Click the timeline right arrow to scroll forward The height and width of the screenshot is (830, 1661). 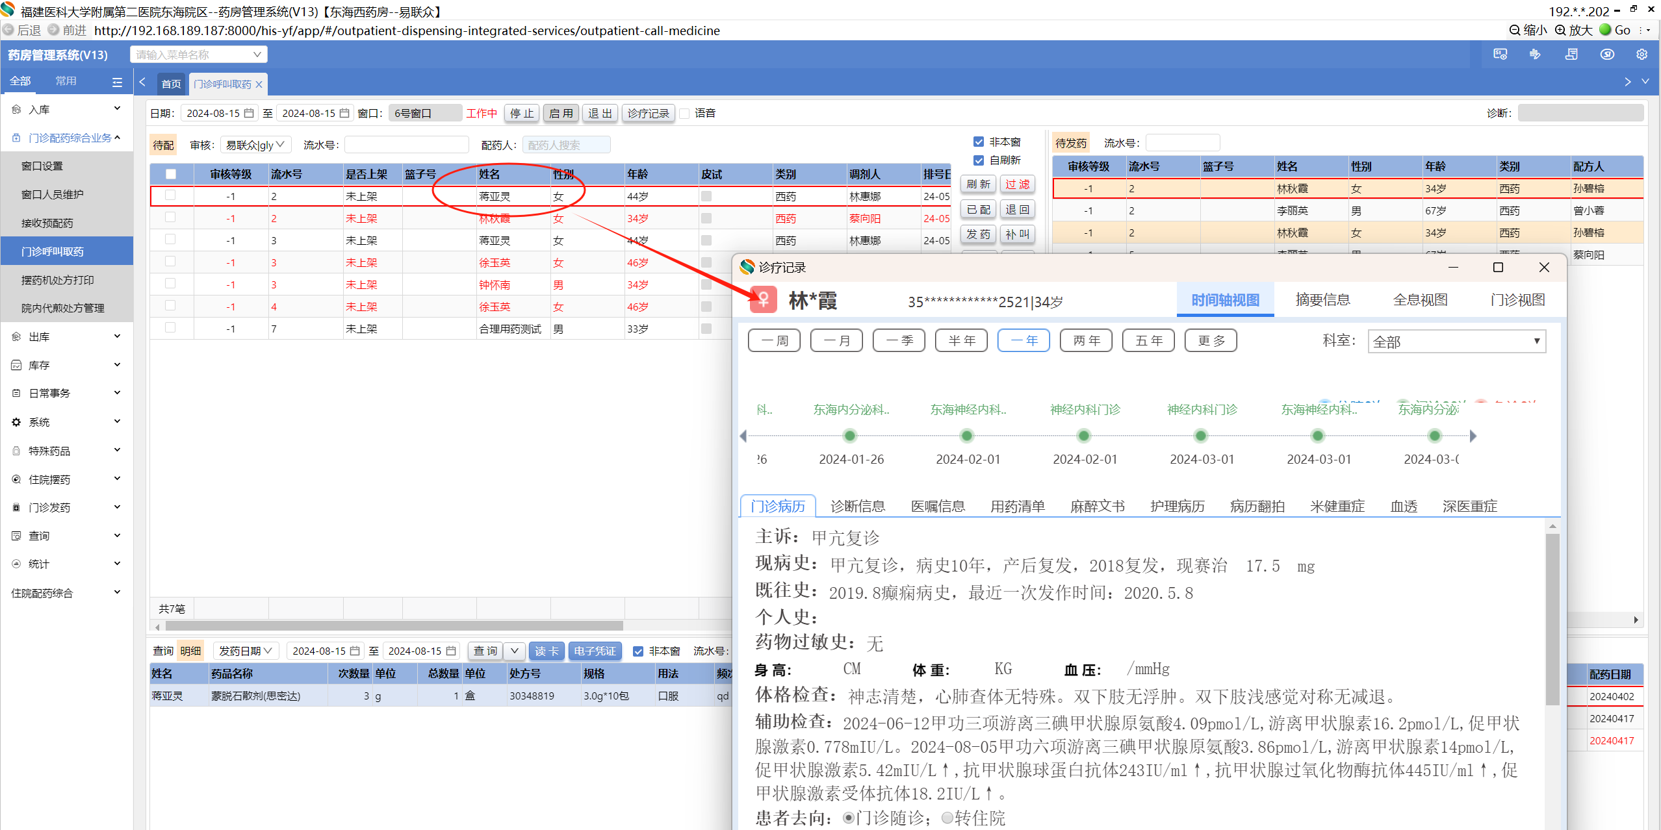[1473, 436]
